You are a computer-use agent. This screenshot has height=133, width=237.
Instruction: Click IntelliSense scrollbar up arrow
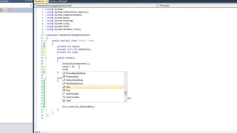125,73
